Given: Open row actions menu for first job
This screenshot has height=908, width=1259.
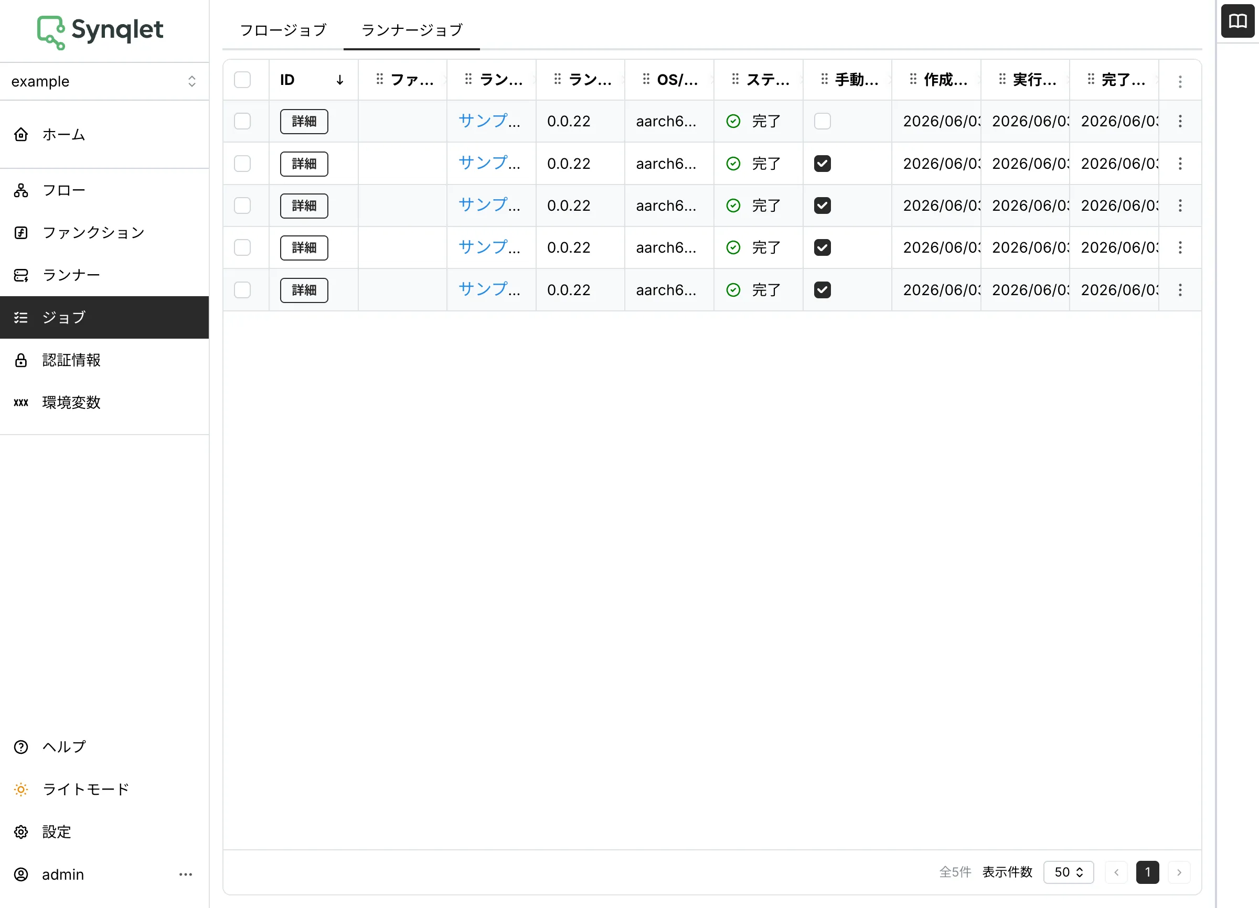Looking at the screenshot, I should point(1180,121).
